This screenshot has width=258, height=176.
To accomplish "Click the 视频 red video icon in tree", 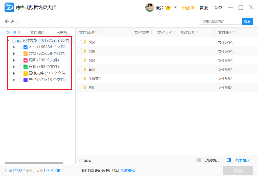I will coord(26,60).
